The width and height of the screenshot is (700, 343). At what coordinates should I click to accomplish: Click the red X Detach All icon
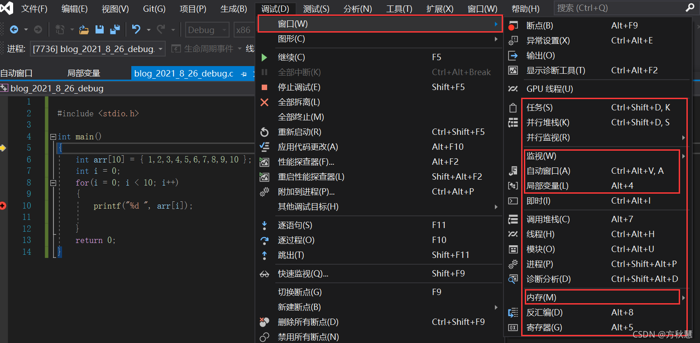pos(264,102)
